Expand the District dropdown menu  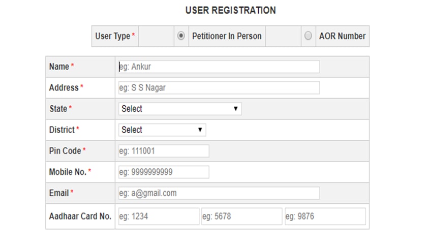tap(162, 130)
